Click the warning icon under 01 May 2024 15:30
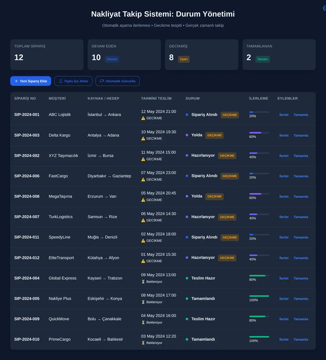 pyautogui.click(x=143, y=261)
